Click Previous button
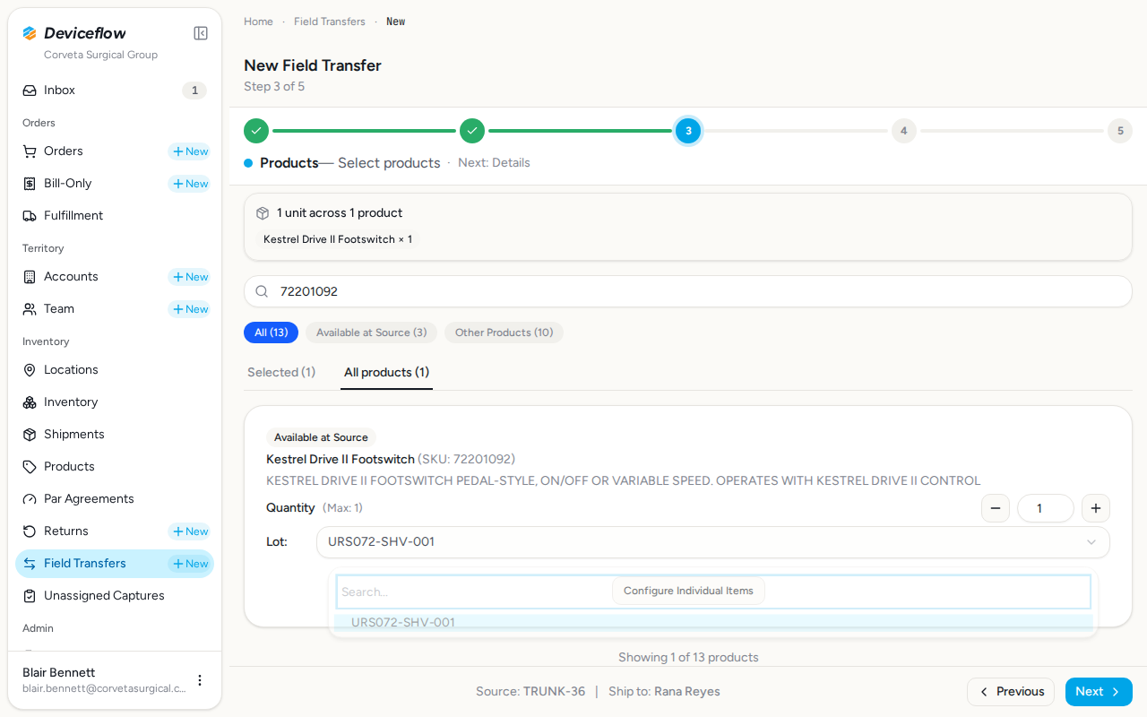Viewport: 1147px width, 717px height. click(1011, 692)
